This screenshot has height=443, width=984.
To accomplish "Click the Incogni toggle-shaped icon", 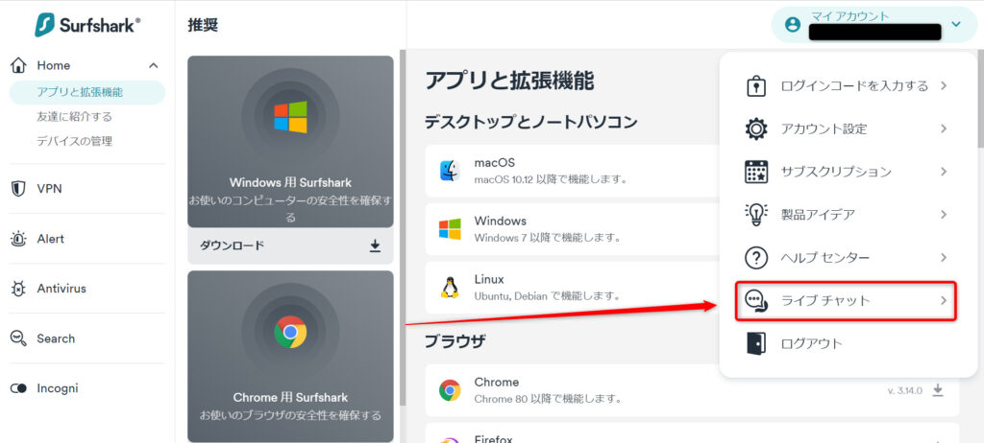I will click(19, 388).
